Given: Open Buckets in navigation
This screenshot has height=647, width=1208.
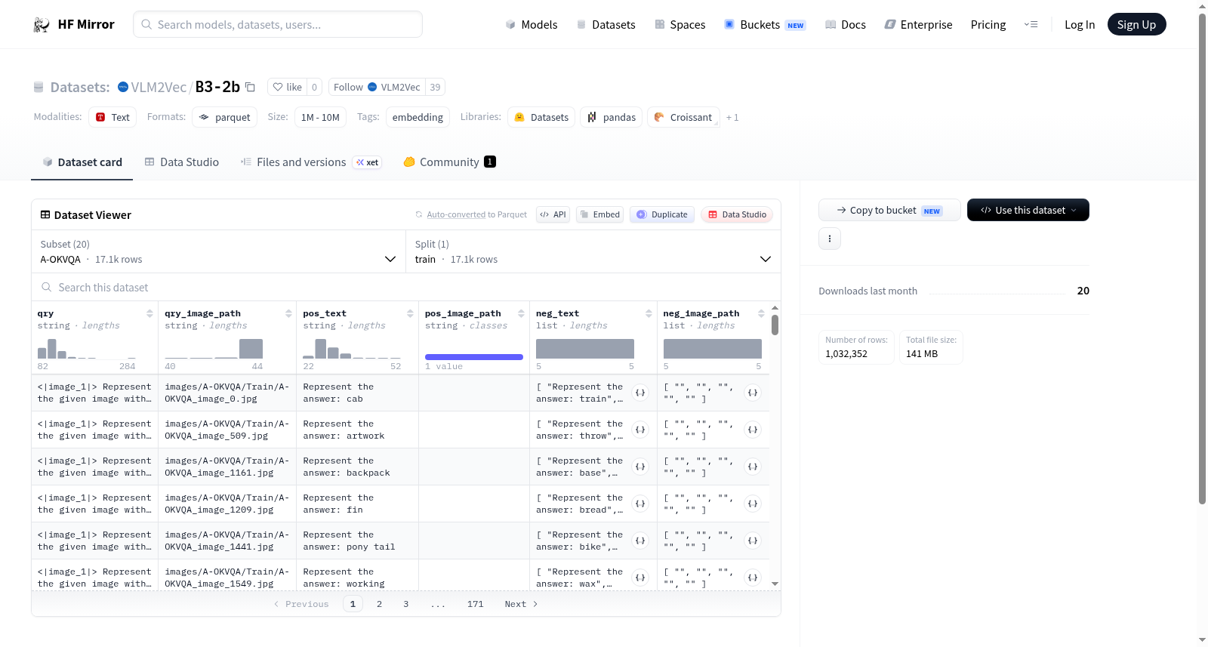Looking at the screenshot, I should (x=765, y=24).
